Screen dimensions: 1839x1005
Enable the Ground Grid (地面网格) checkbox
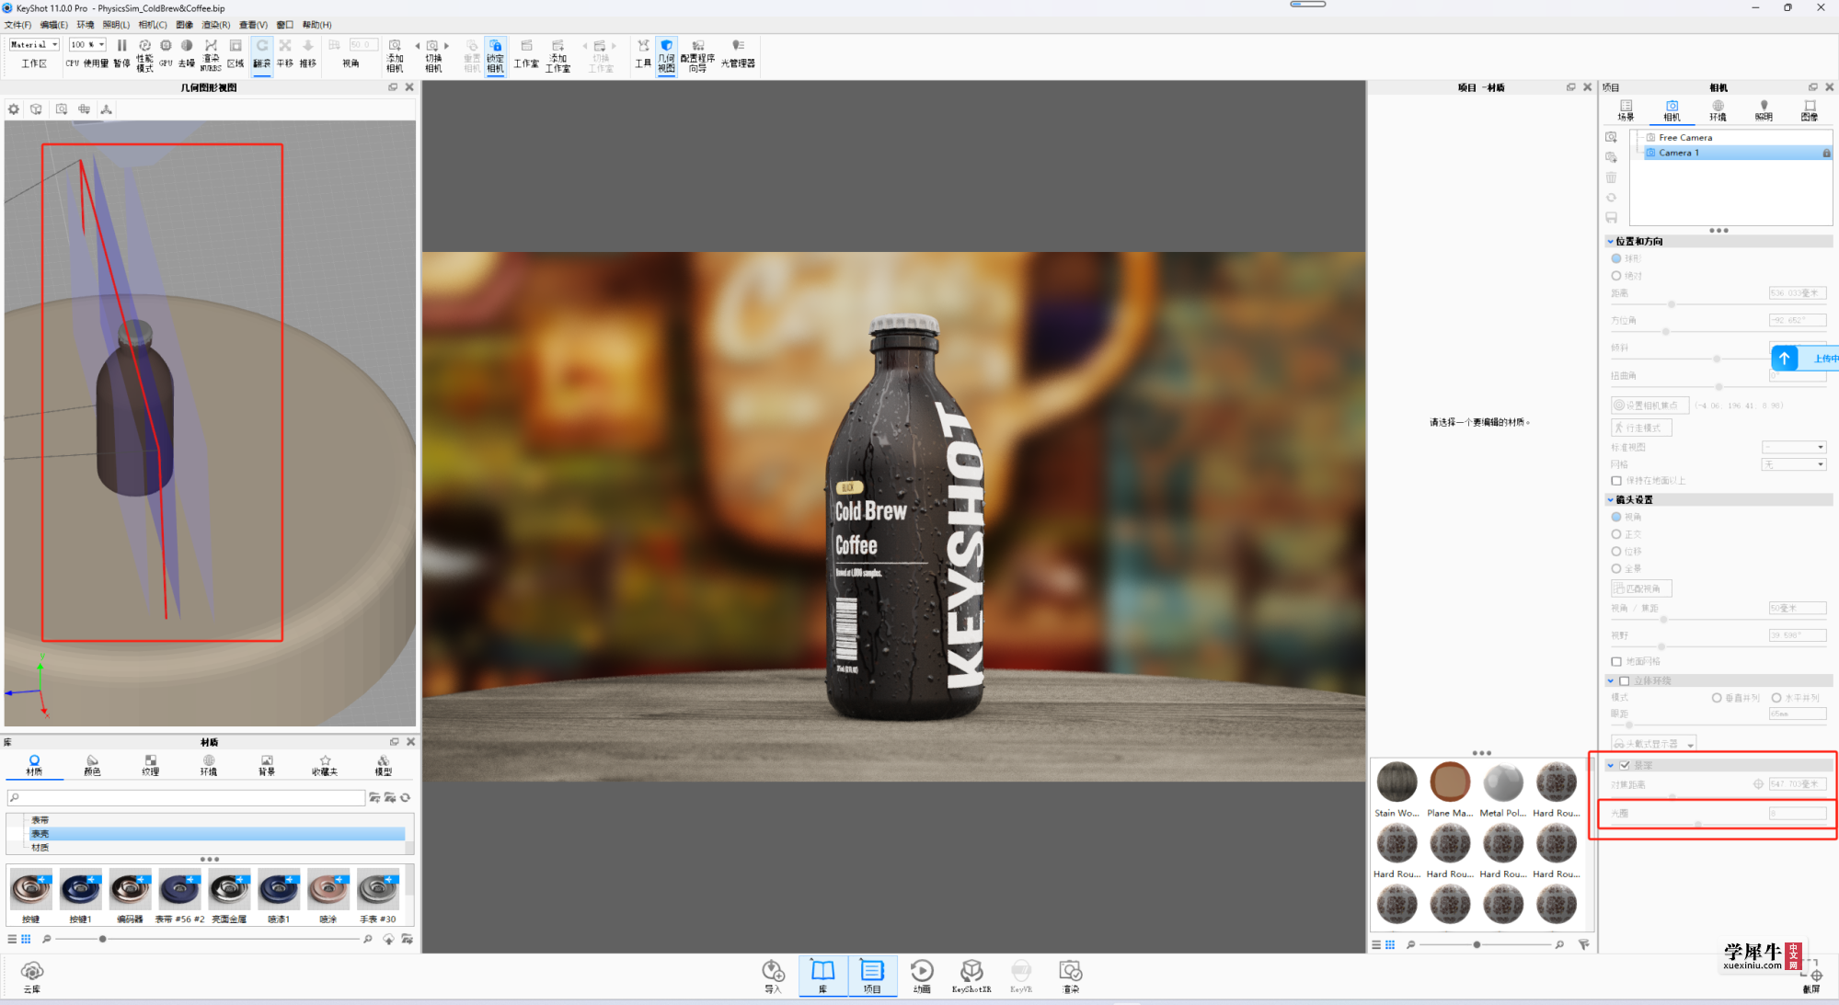click(x=1616, y=662)
